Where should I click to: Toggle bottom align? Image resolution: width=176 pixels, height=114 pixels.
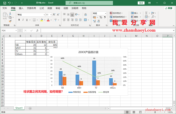click(72, 15)
